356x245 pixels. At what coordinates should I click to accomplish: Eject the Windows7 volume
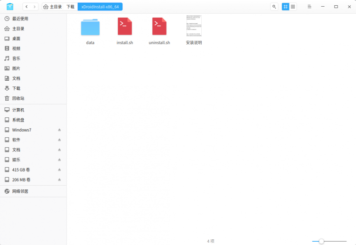point(59,130)
